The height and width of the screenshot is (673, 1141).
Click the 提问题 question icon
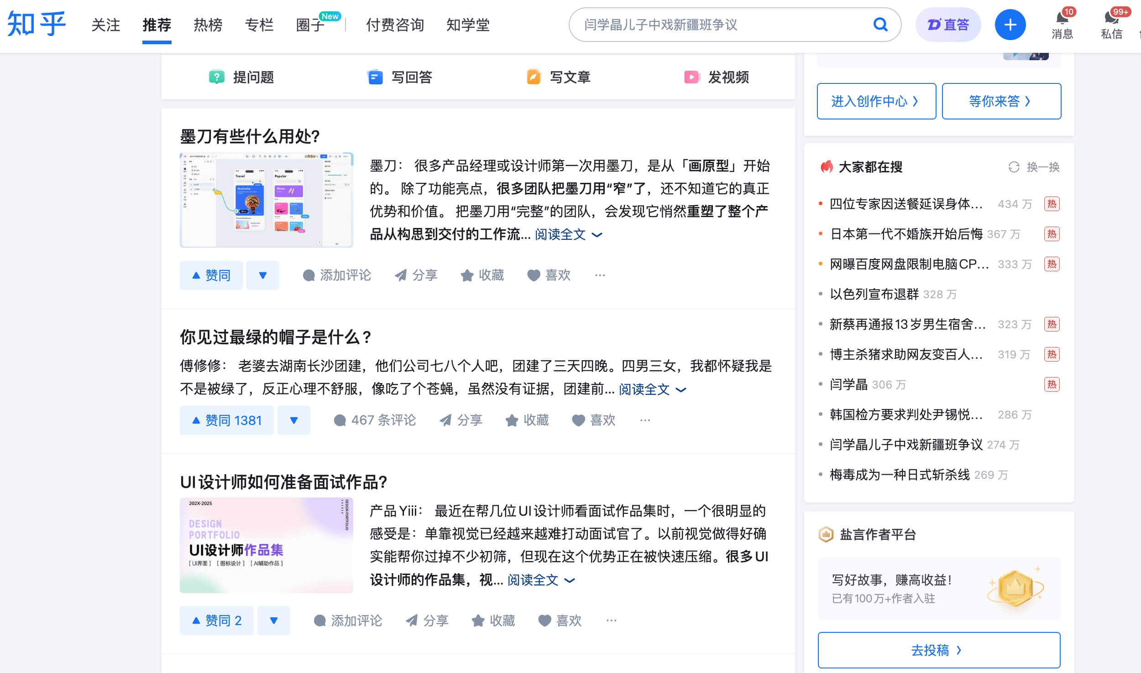(216, 78)
